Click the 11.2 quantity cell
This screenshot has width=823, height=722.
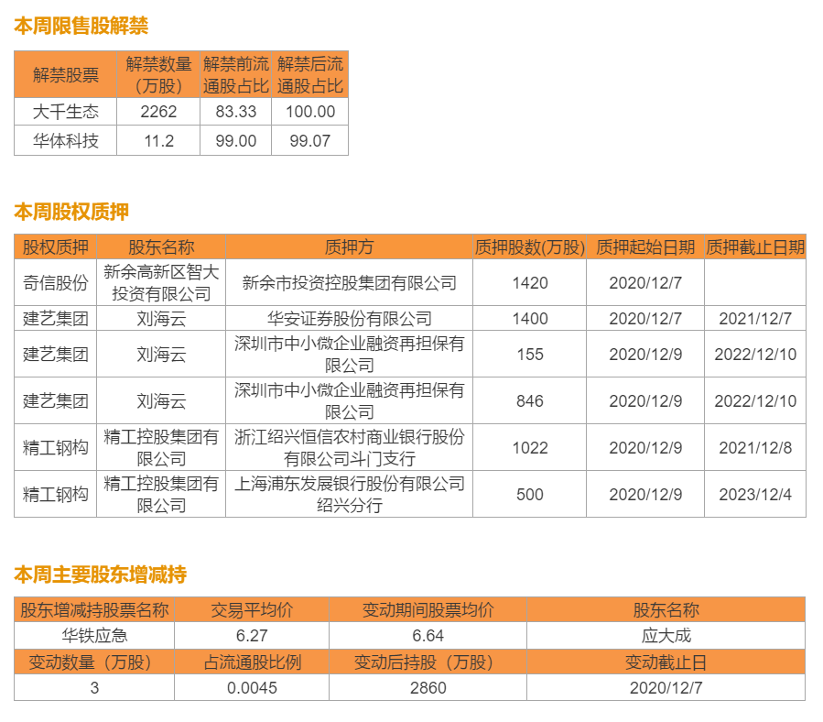158,140
